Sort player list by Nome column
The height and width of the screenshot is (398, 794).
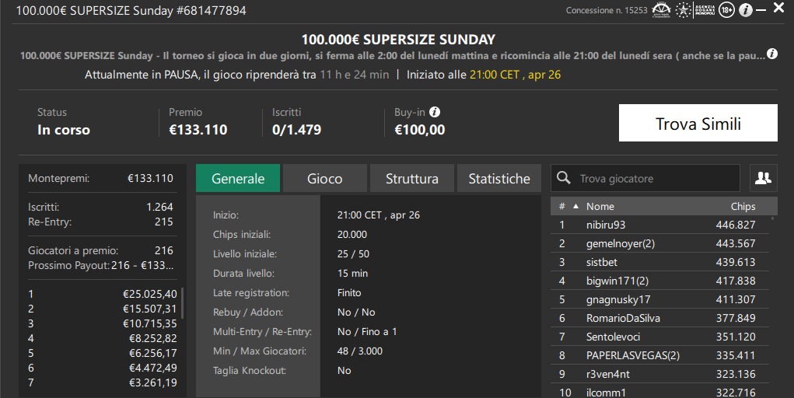tap(600, 206)
